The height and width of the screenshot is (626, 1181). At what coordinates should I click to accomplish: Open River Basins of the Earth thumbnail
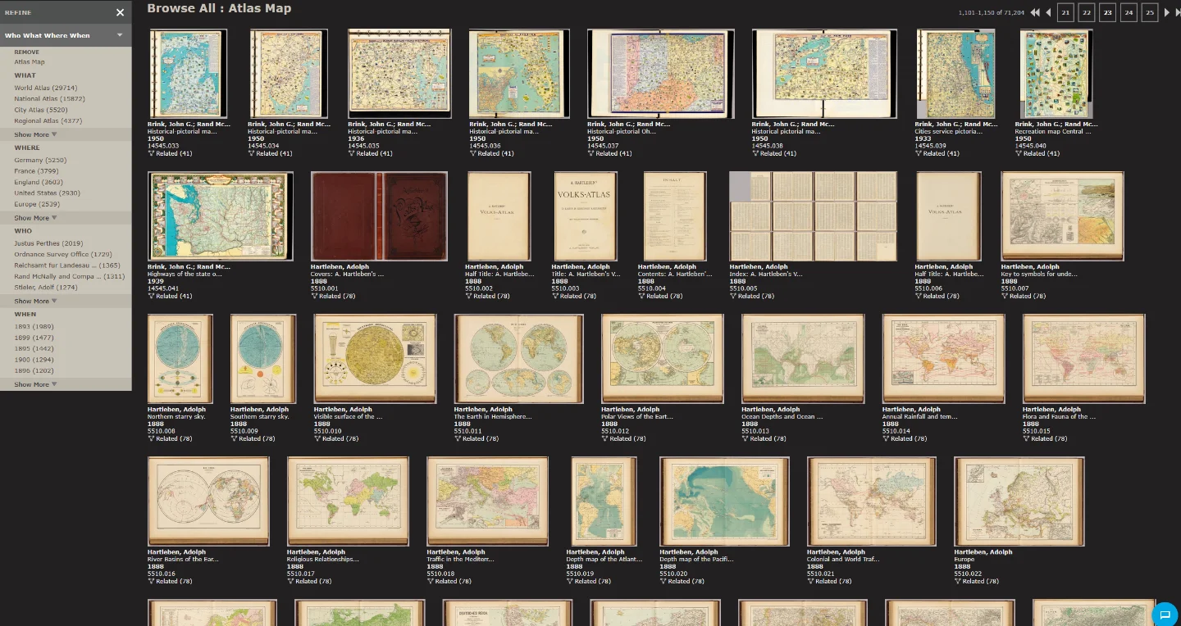(208, 501)
